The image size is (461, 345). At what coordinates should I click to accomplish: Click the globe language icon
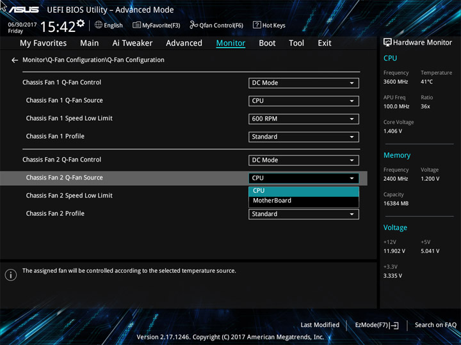tap(99, 25)
